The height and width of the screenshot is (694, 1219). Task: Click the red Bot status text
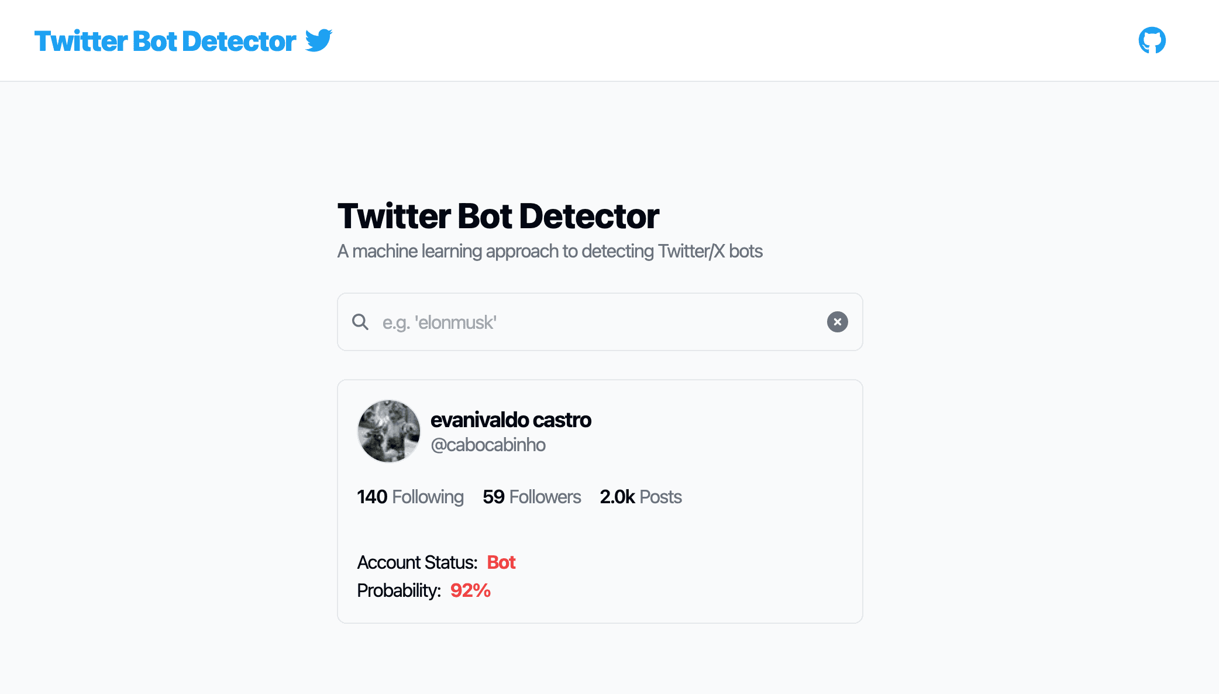coord(501,562)
